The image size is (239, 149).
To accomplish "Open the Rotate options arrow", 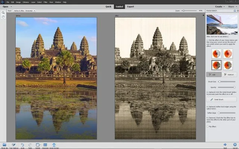I will [x=41, y=145].
